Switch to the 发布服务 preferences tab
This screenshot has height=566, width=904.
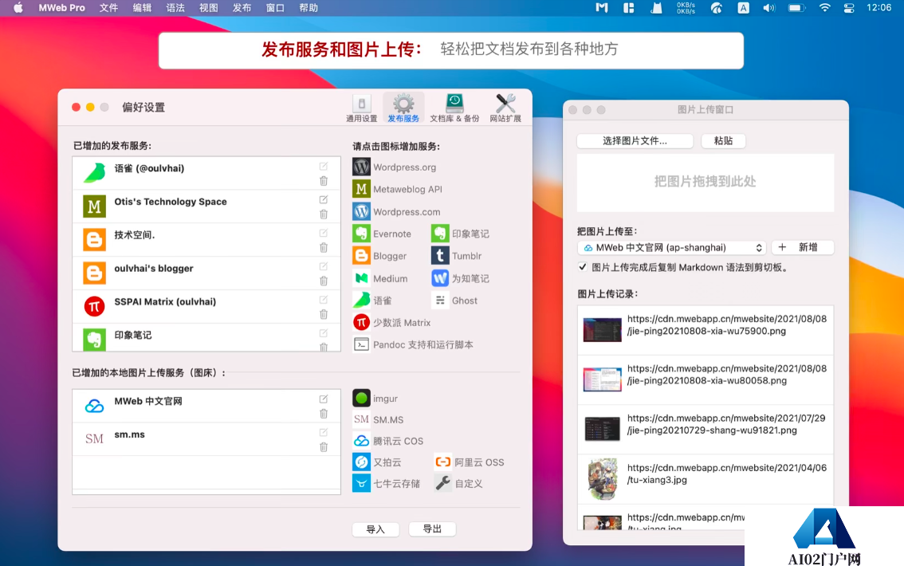tap(403, 108)
